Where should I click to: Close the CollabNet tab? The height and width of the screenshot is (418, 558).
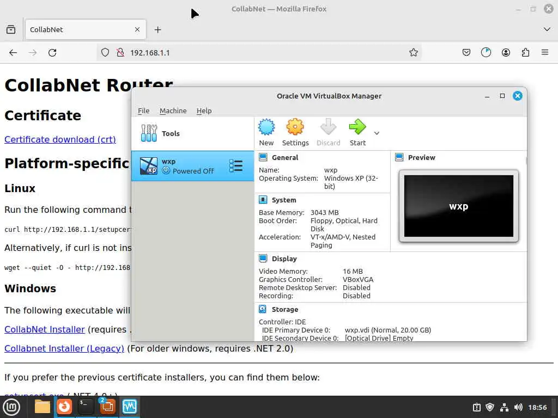(x=137, y=29)
